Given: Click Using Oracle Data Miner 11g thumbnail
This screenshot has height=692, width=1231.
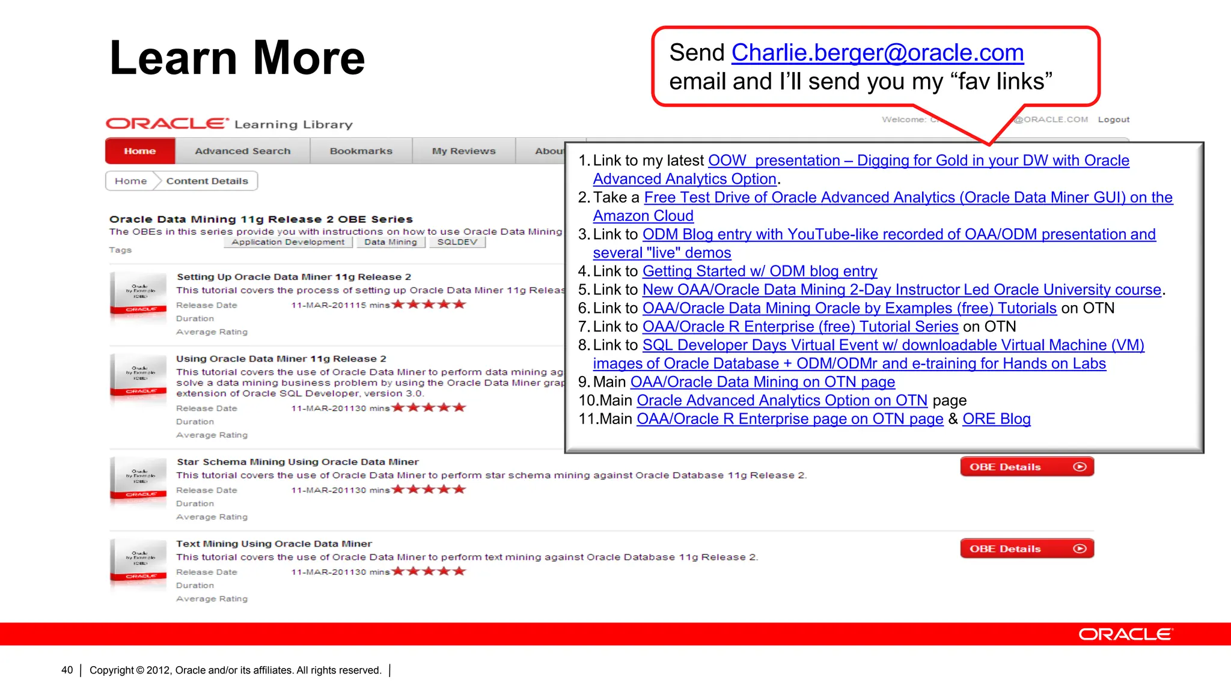Looking at the screenshot, I should (138, 377).
